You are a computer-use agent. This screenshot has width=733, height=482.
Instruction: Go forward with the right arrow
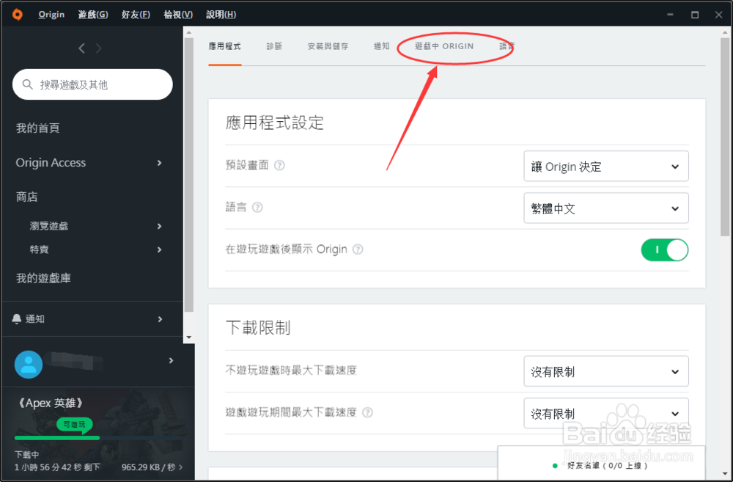(x=99, y=48)
